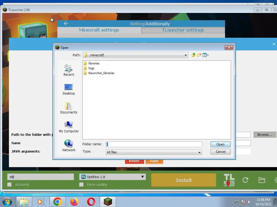Viewport: 277px width, 207px height.
Task: Click the volume speaker tray icon
Action: click(250, 202)
